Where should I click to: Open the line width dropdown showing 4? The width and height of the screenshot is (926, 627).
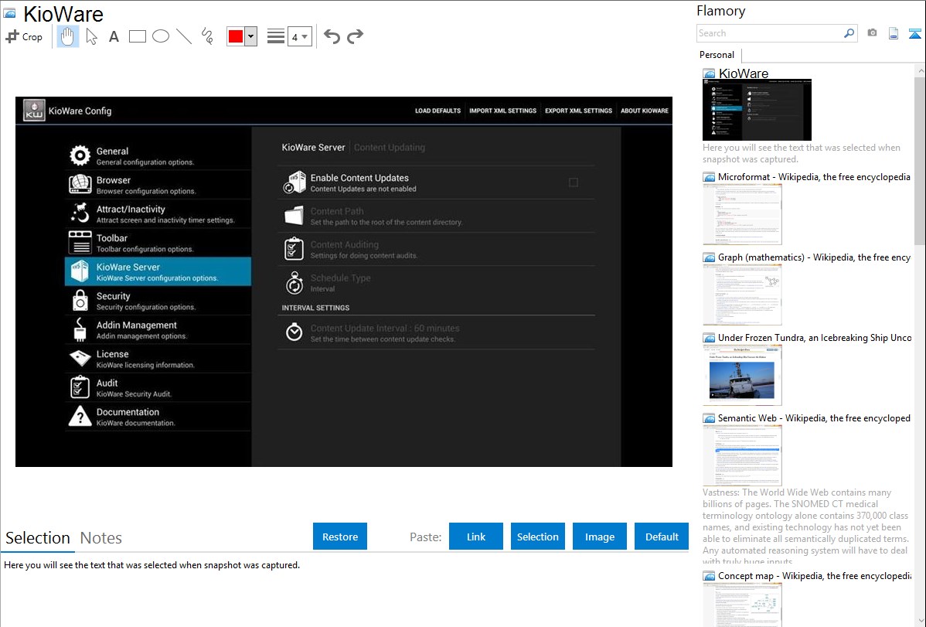(300, 36)
